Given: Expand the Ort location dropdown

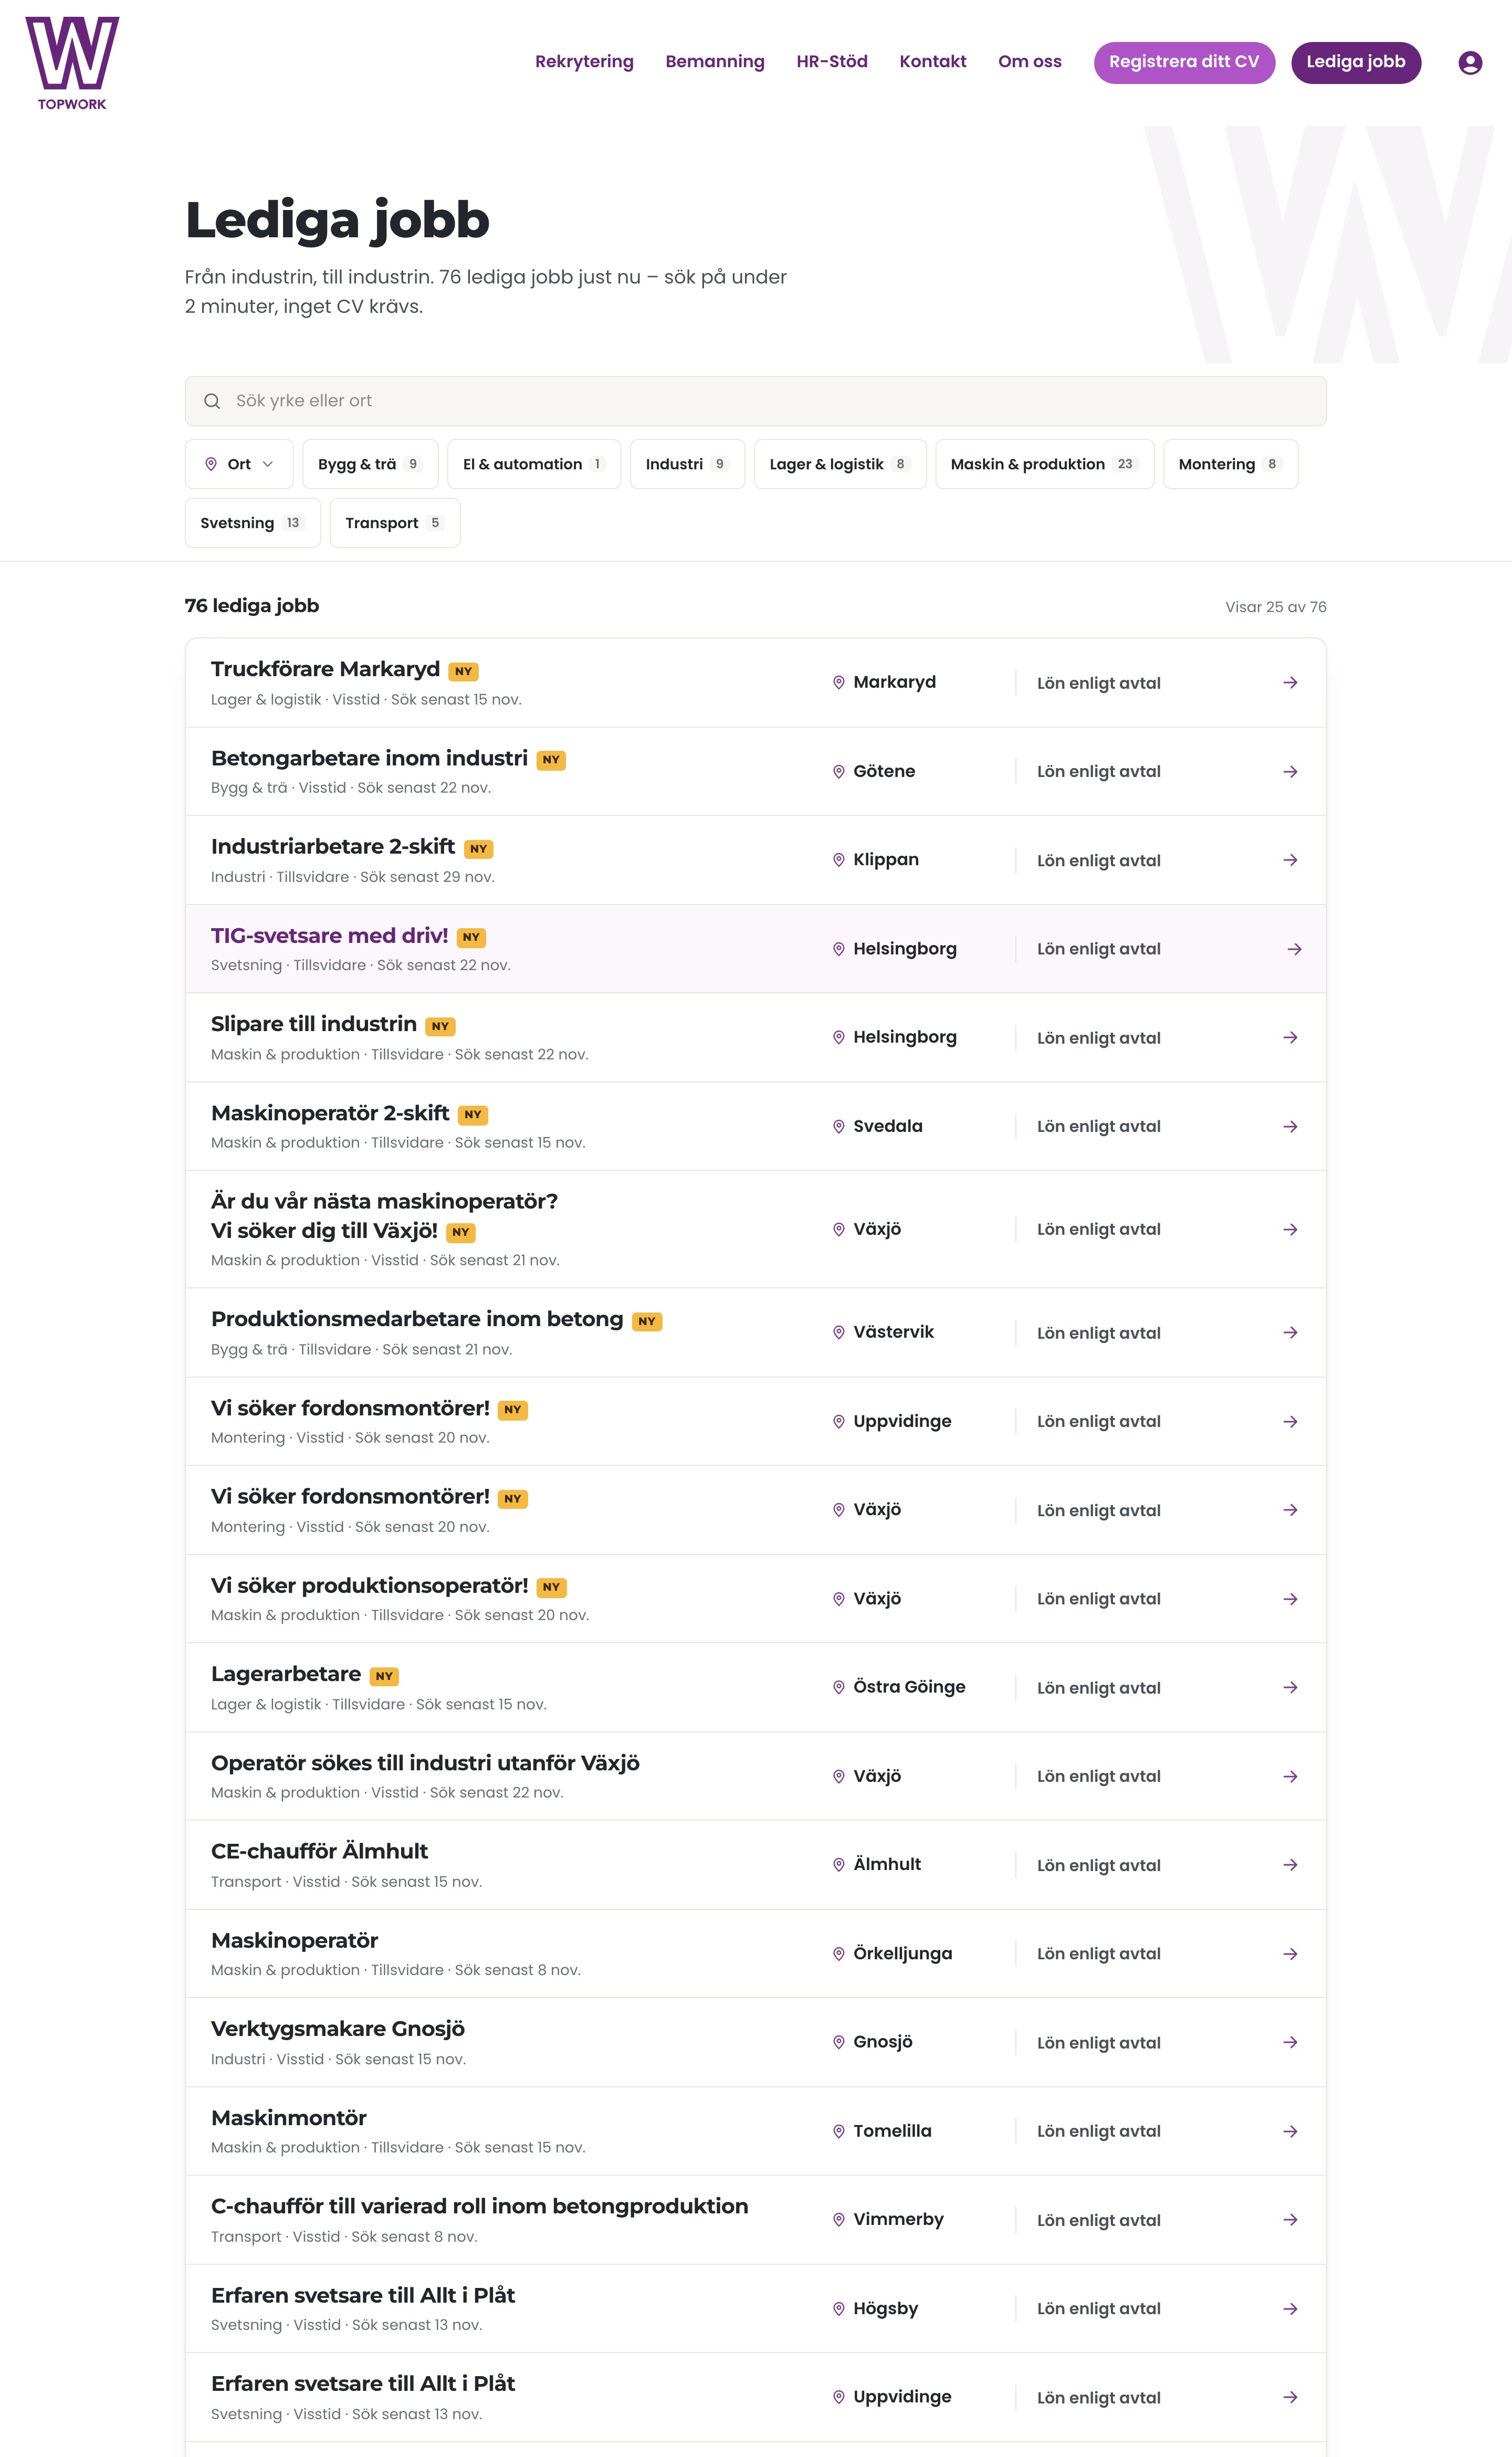Looking at the screenshot, I should (239, 464).
